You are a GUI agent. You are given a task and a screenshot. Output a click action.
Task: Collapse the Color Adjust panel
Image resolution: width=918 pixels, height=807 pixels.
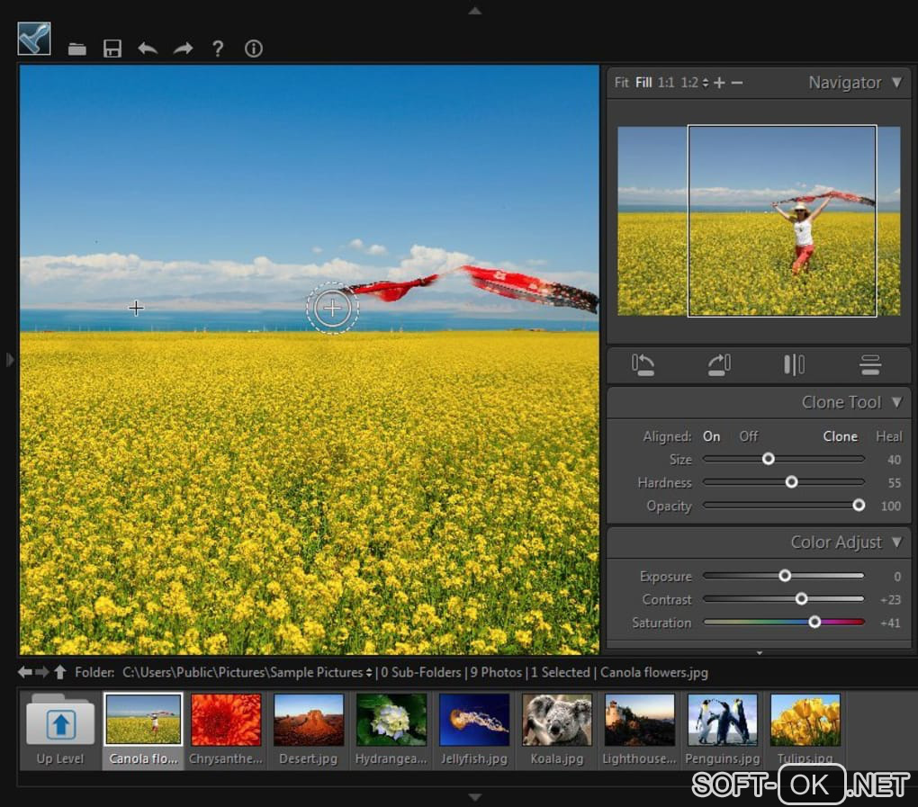[x=895, y=542]
